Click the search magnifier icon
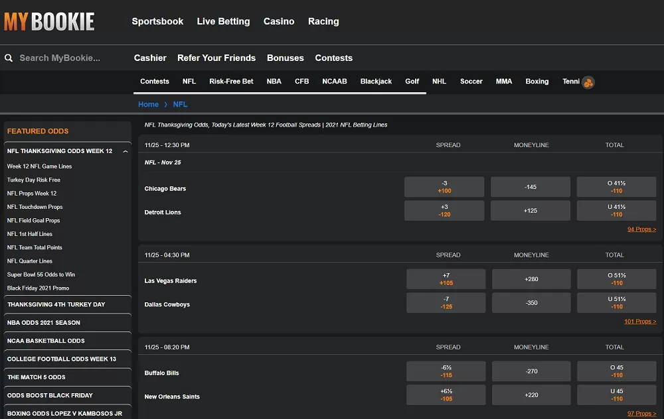The height and width of the screenshot is (419, 664). click(x=9, y=58)
